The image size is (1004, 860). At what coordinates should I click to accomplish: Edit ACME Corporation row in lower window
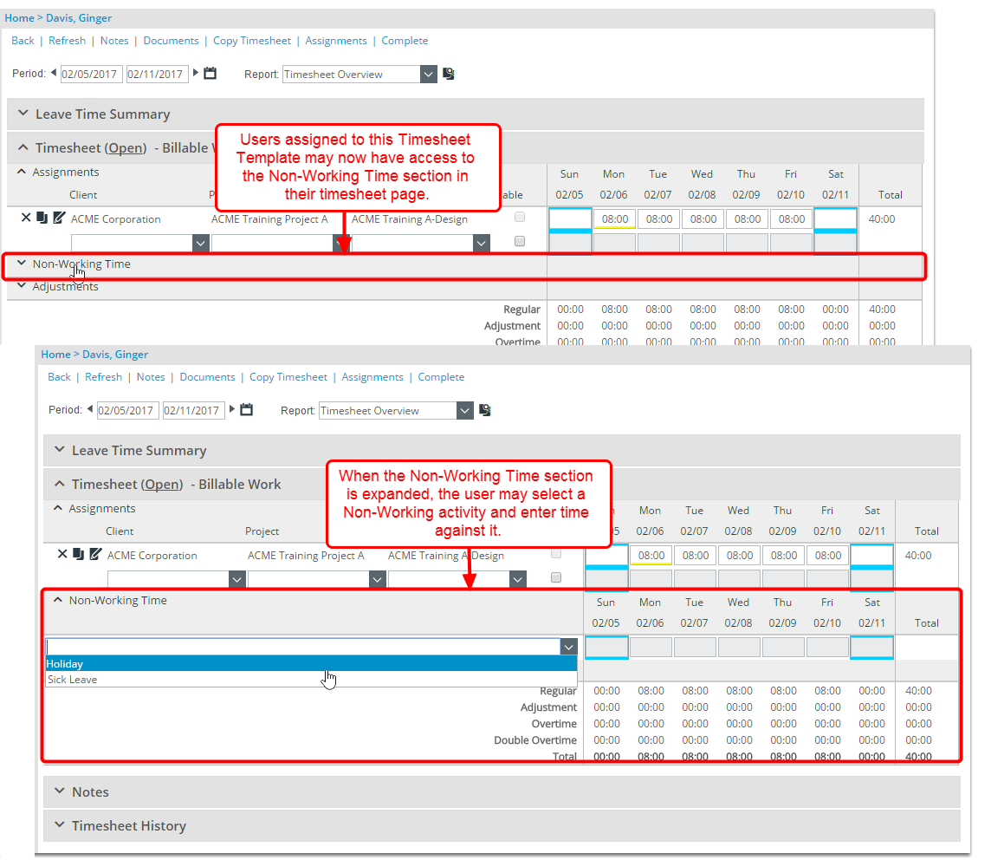95,554
